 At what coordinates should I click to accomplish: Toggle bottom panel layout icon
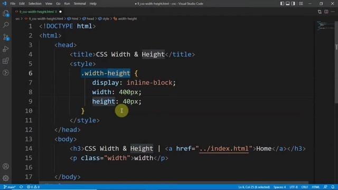[287, 4]
